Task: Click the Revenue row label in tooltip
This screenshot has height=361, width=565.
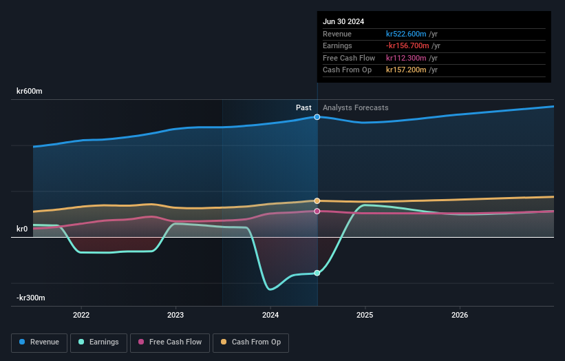Action: point(337,34)
